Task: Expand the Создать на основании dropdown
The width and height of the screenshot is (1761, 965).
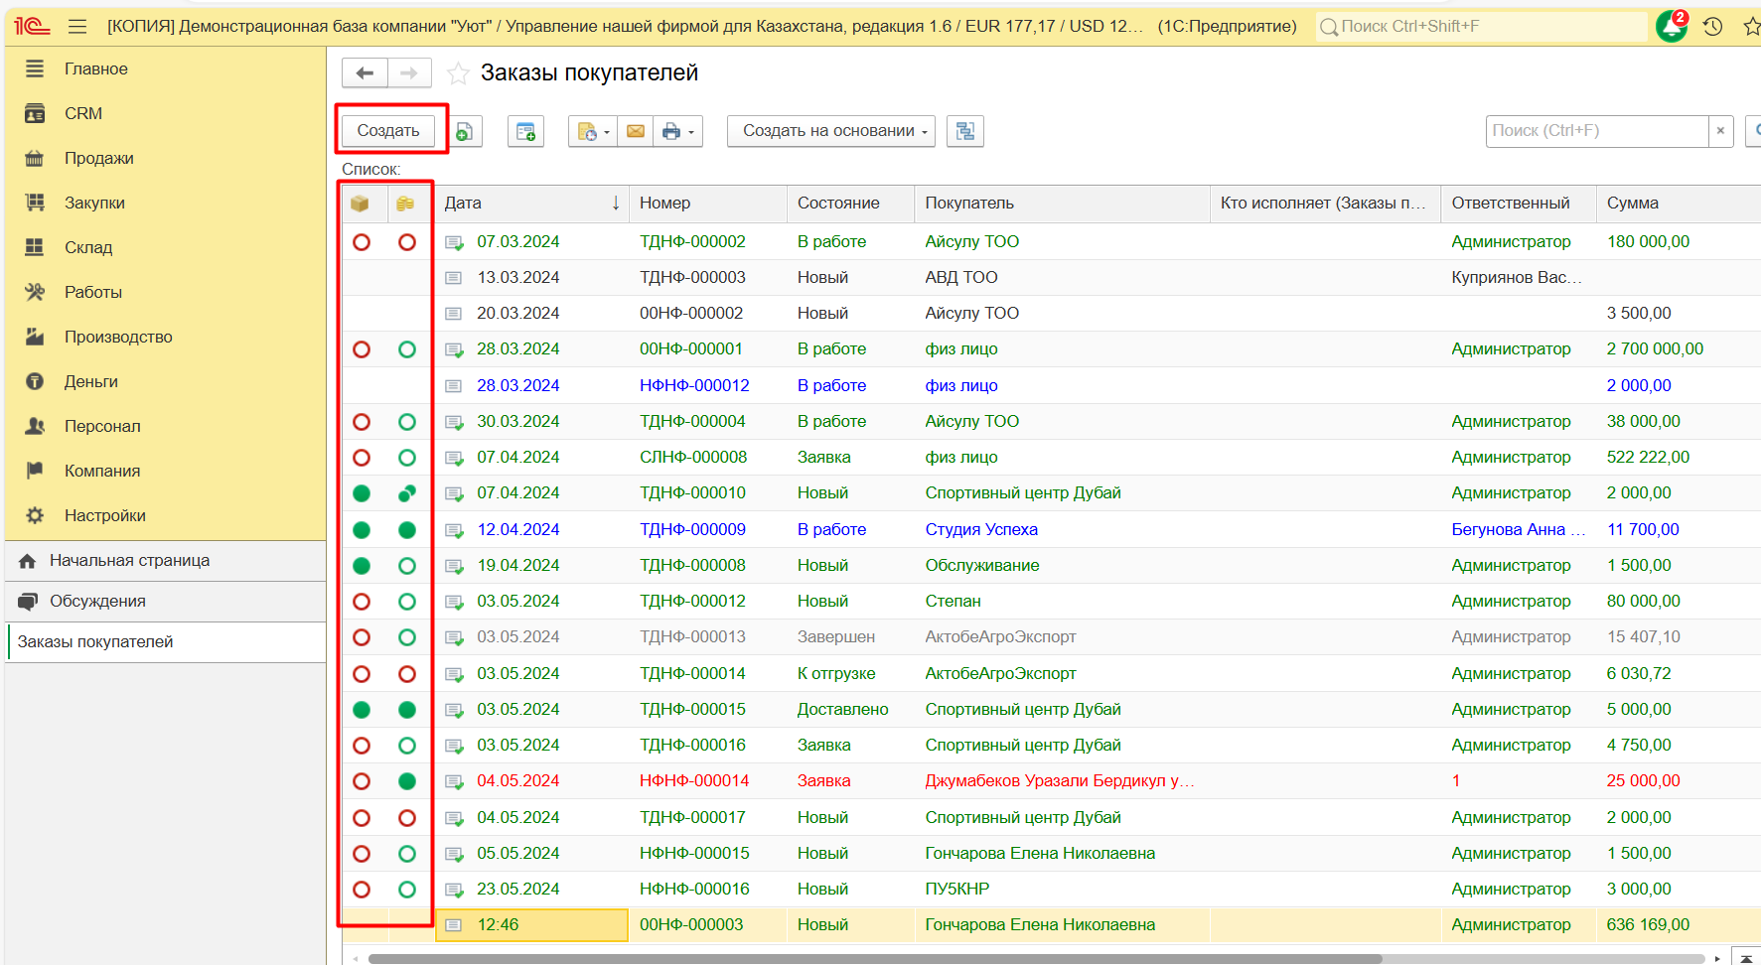Action: pos(830,131)
